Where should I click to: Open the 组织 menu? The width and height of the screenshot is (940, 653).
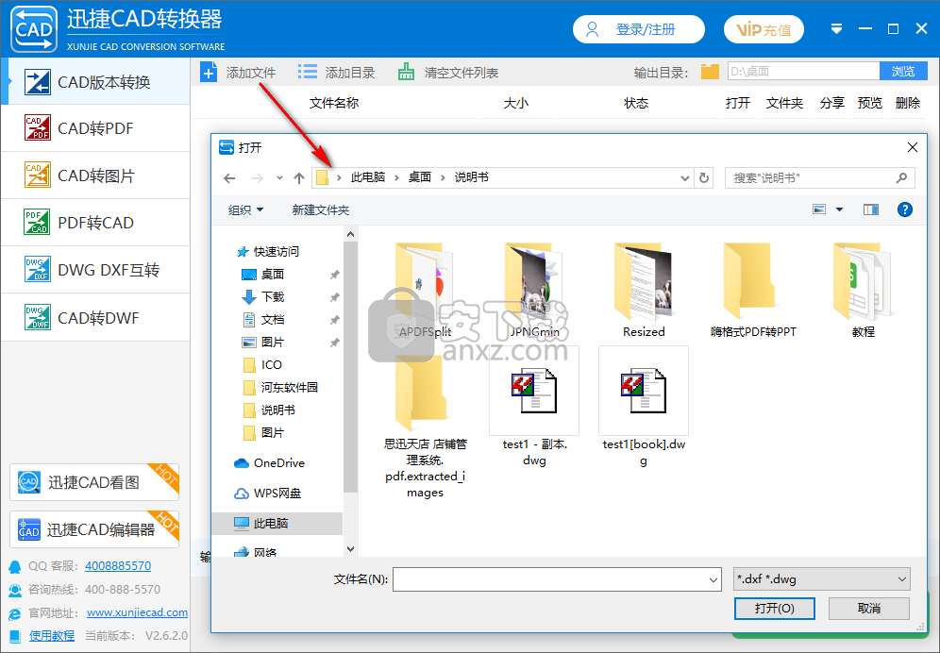[x=245, y=209]
